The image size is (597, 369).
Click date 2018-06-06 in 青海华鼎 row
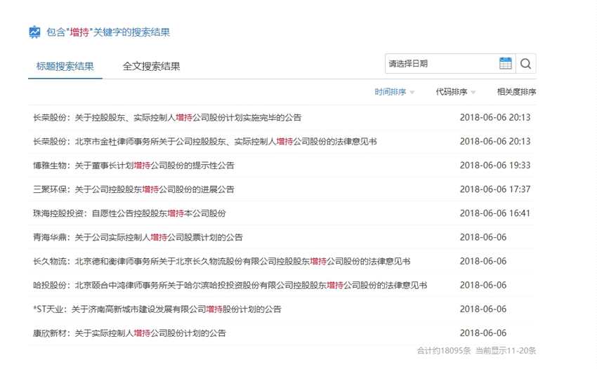[483, 237]
